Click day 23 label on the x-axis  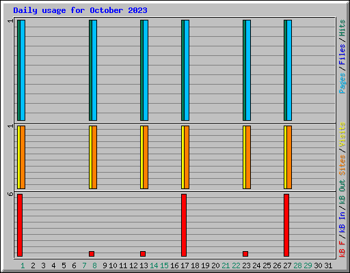tap(246, 265)
